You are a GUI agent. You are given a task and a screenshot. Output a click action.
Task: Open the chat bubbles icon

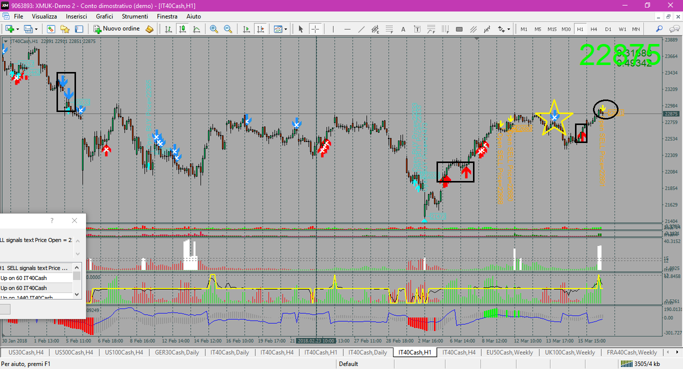click(673, 29)
